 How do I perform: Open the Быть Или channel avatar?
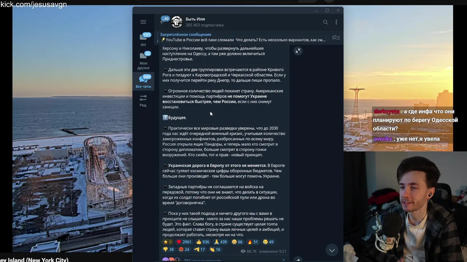177,22
